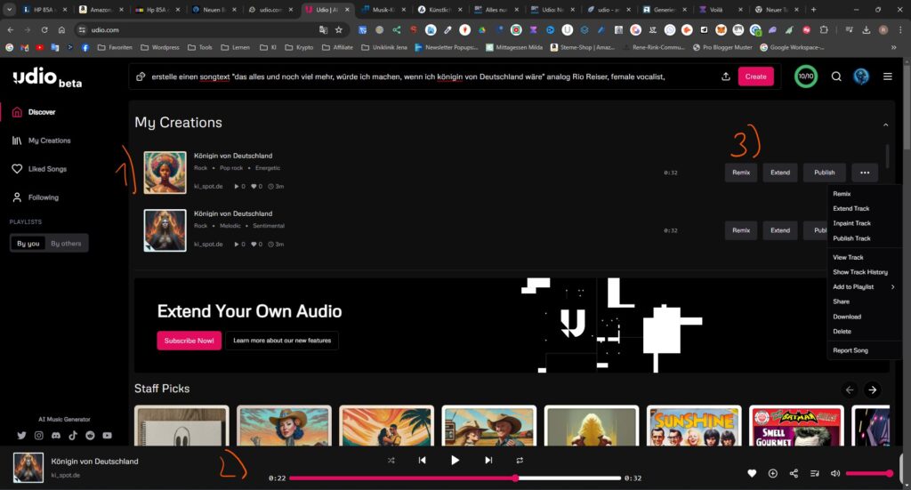Select Inpaint Track from context menu

pos(851,223)
